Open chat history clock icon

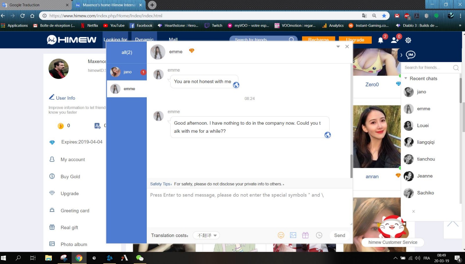pos(319,235)
